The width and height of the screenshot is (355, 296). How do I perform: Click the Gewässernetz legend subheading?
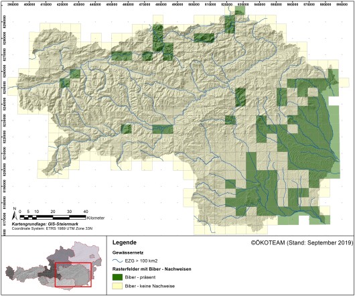tap(128, 252)
